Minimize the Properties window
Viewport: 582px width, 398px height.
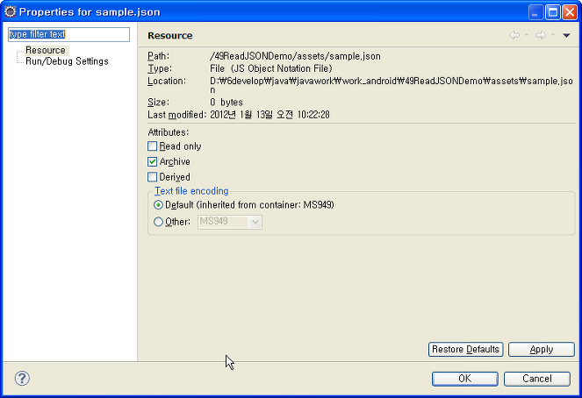535,12
